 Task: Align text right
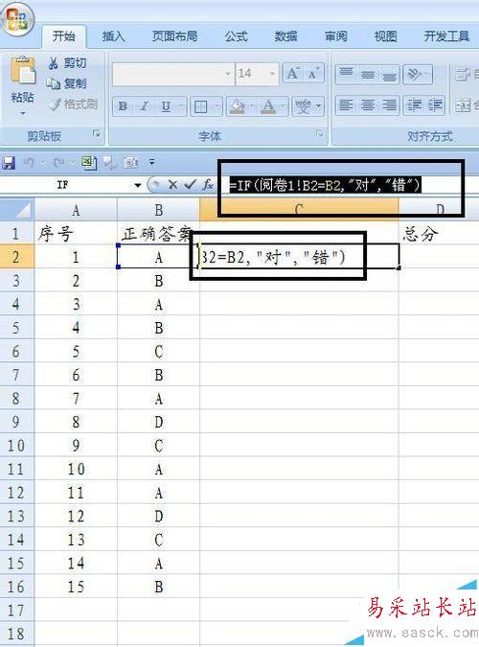tap(389, 104)
